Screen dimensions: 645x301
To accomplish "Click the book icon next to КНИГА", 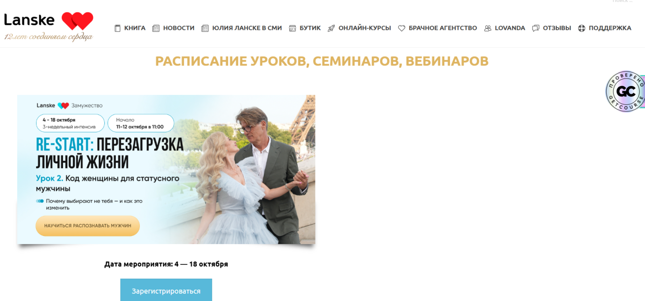I will pos(118,28).
